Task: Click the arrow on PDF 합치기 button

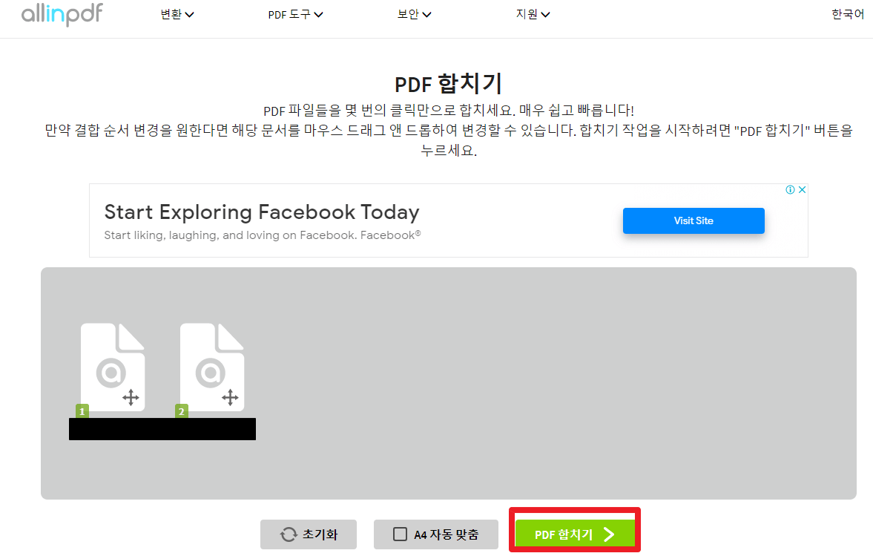Action: (609, 534)
